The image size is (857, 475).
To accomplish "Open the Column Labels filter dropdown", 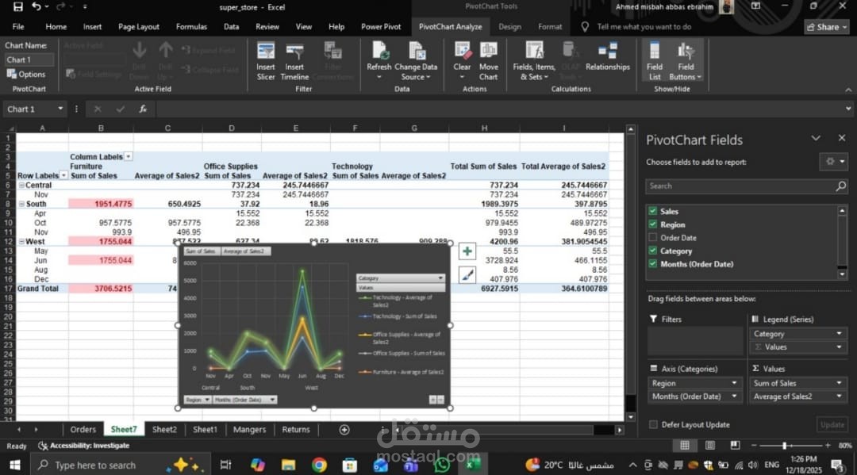I will pyautogui.click(x=127, y=156).
